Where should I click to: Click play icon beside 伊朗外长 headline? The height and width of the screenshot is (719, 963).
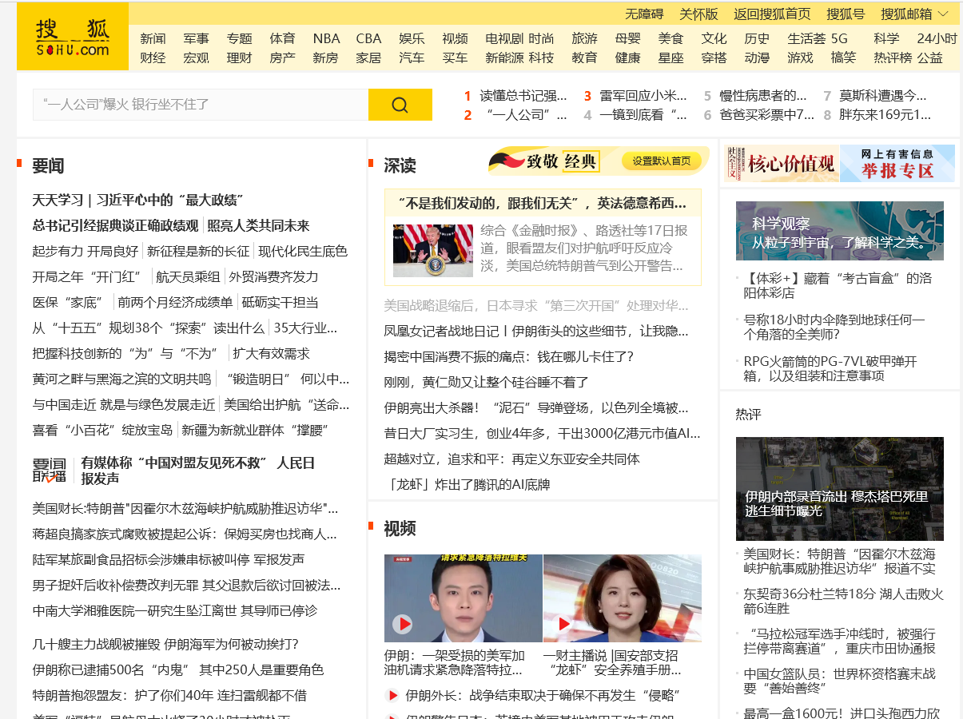click(392, 695)
